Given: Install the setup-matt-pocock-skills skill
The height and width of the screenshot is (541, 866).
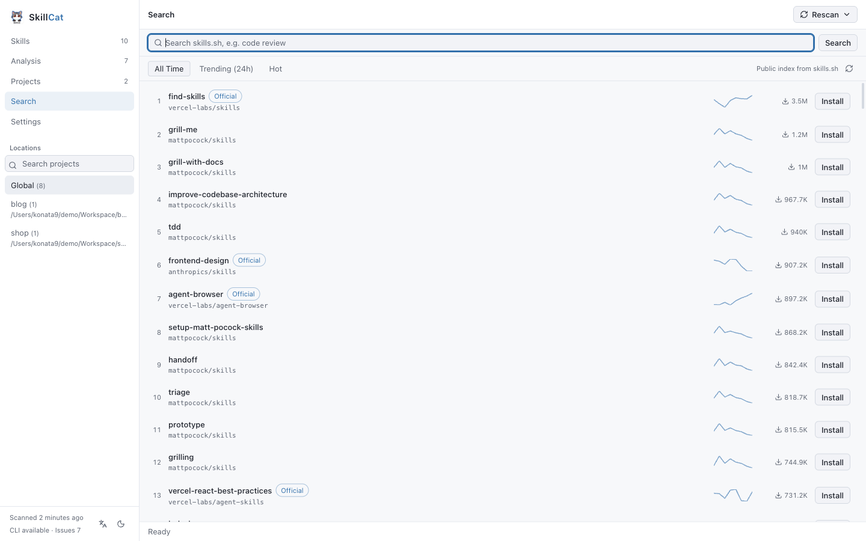Looking at the screenshot, I should click(x=832, y=332).
